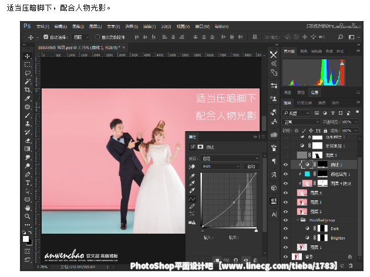Open the Paragraph panel icon in the dock
Viewport: 370px width, 277px height.
coord(274,162)
